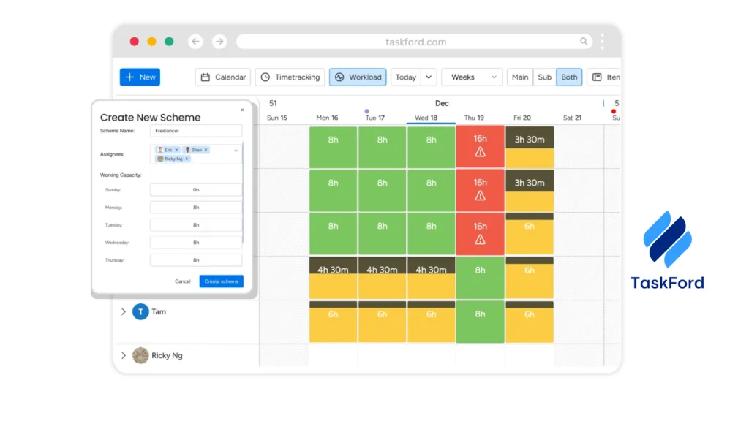
Task: Remove Eric from assignees
Action: point(176,150)
